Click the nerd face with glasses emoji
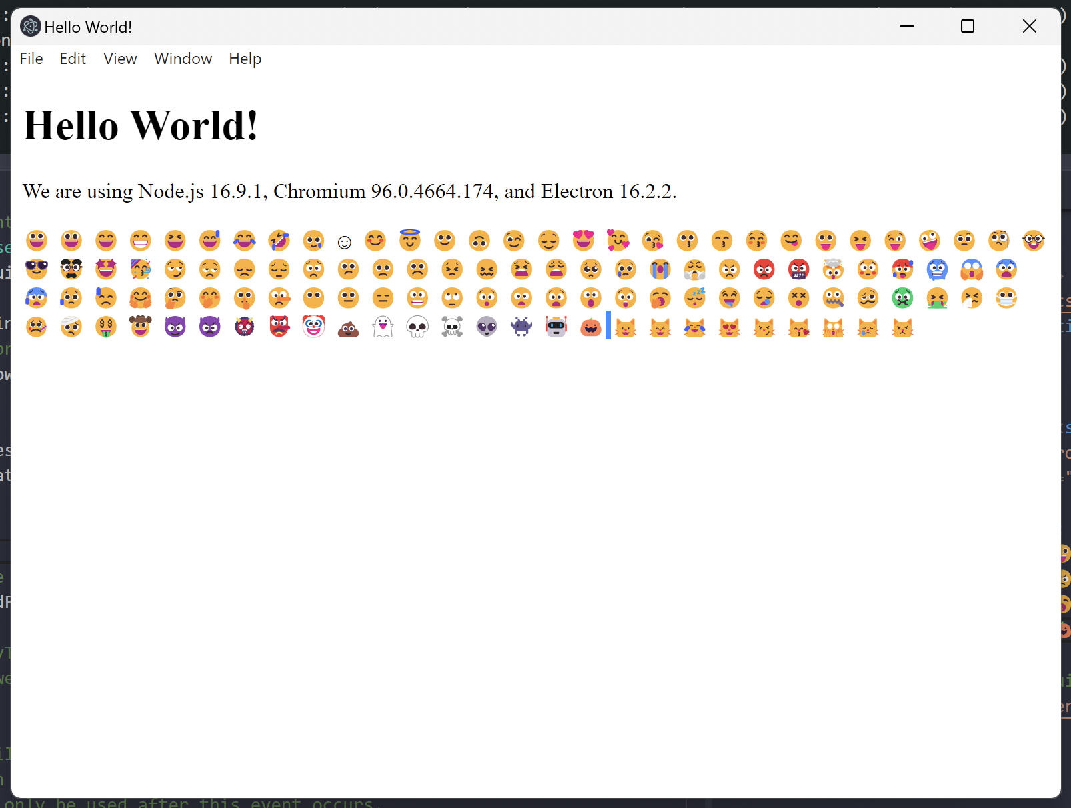The image size is (1071, 808). point(1034,240)
